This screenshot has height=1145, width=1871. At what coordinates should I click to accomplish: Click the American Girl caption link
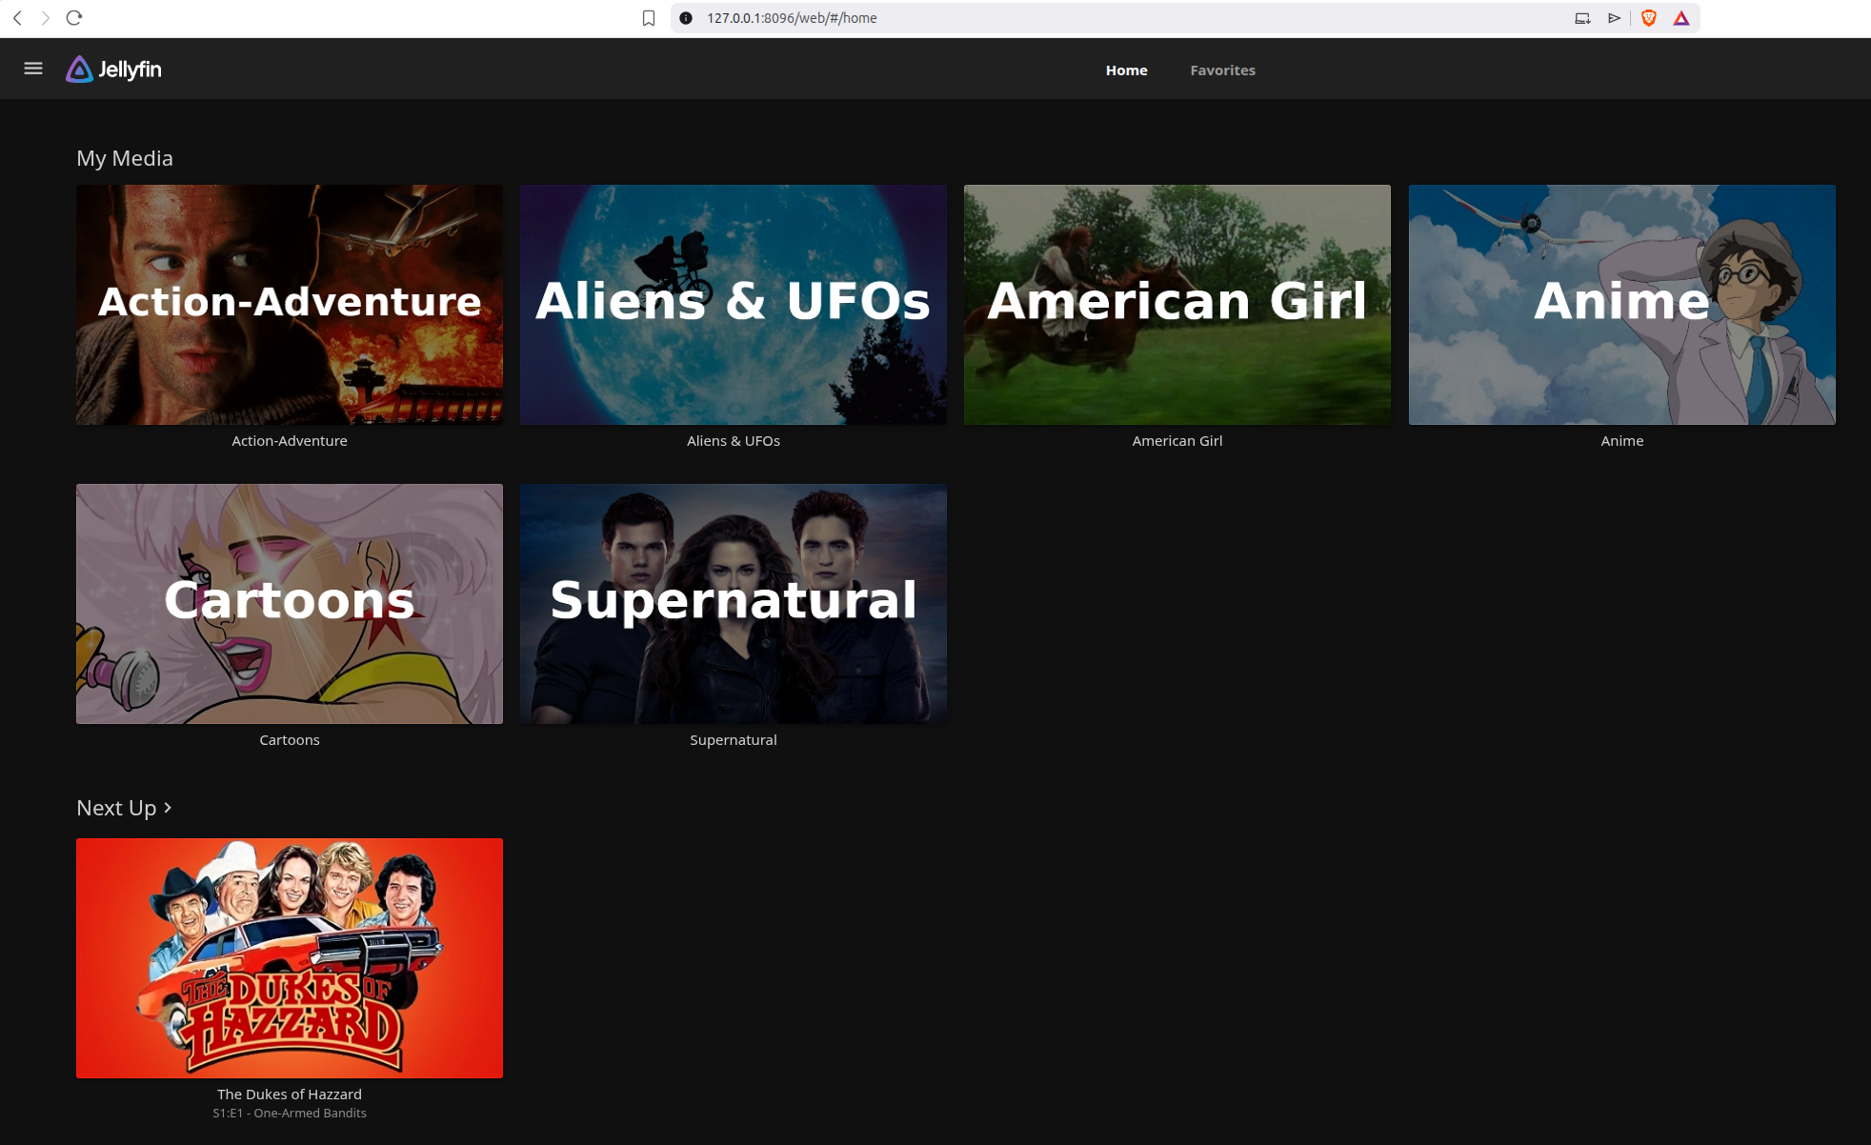pyautogui.click(x=1177, y=441)
